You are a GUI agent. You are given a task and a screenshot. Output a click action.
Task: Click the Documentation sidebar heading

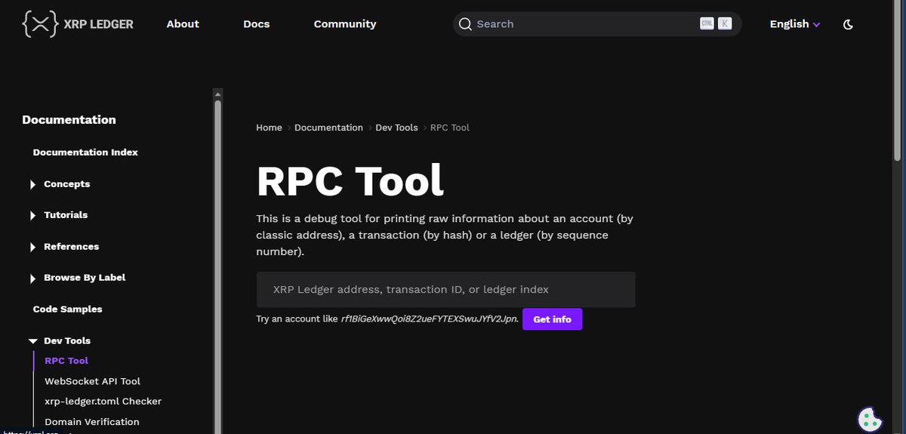point(69,120)
